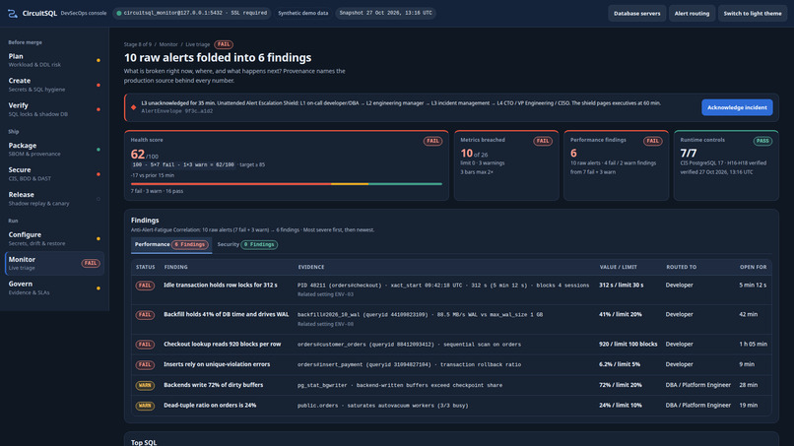Image resolution: width=794 pixels, height=446 pixels.
Task: Open Alert routing
Action: click(x=692, y=14)
